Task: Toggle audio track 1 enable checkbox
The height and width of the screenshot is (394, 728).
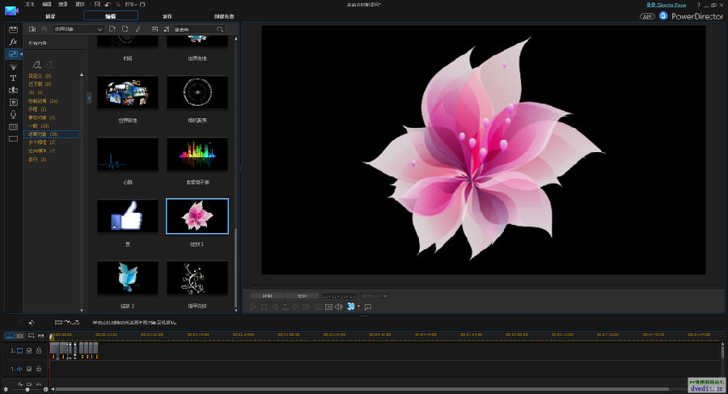Action: coord(29,369)
